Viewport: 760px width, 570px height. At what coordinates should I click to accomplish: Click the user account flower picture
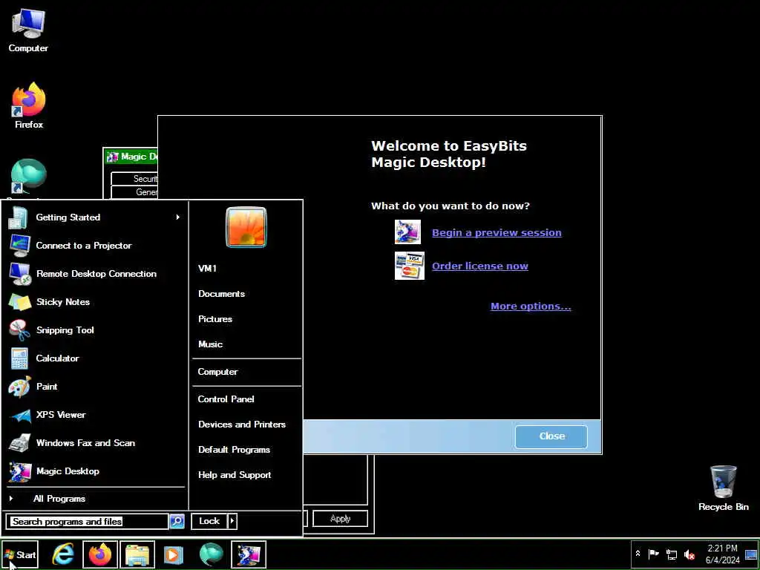246,227
